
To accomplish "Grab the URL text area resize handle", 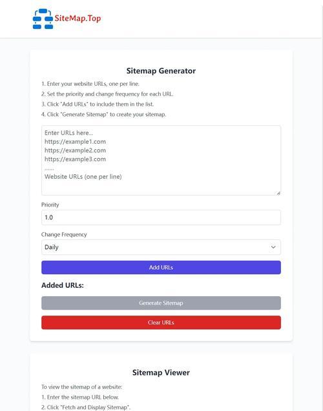I will pyautogui.click(x=278, y=193).
